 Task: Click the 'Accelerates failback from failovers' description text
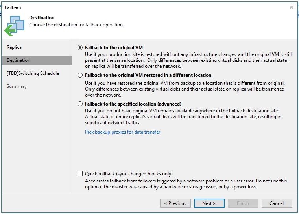click(x=186, y=184)
